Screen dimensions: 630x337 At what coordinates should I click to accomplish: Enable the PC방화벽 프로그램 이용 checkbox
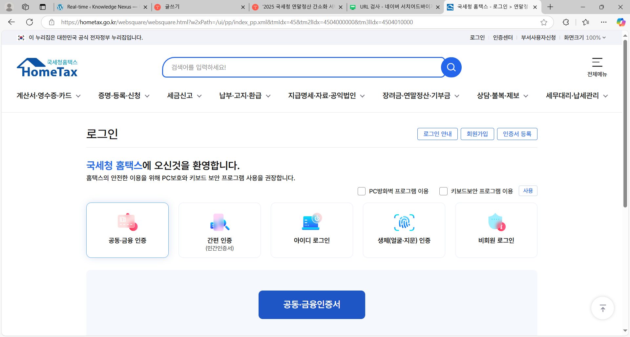(362, 191)
